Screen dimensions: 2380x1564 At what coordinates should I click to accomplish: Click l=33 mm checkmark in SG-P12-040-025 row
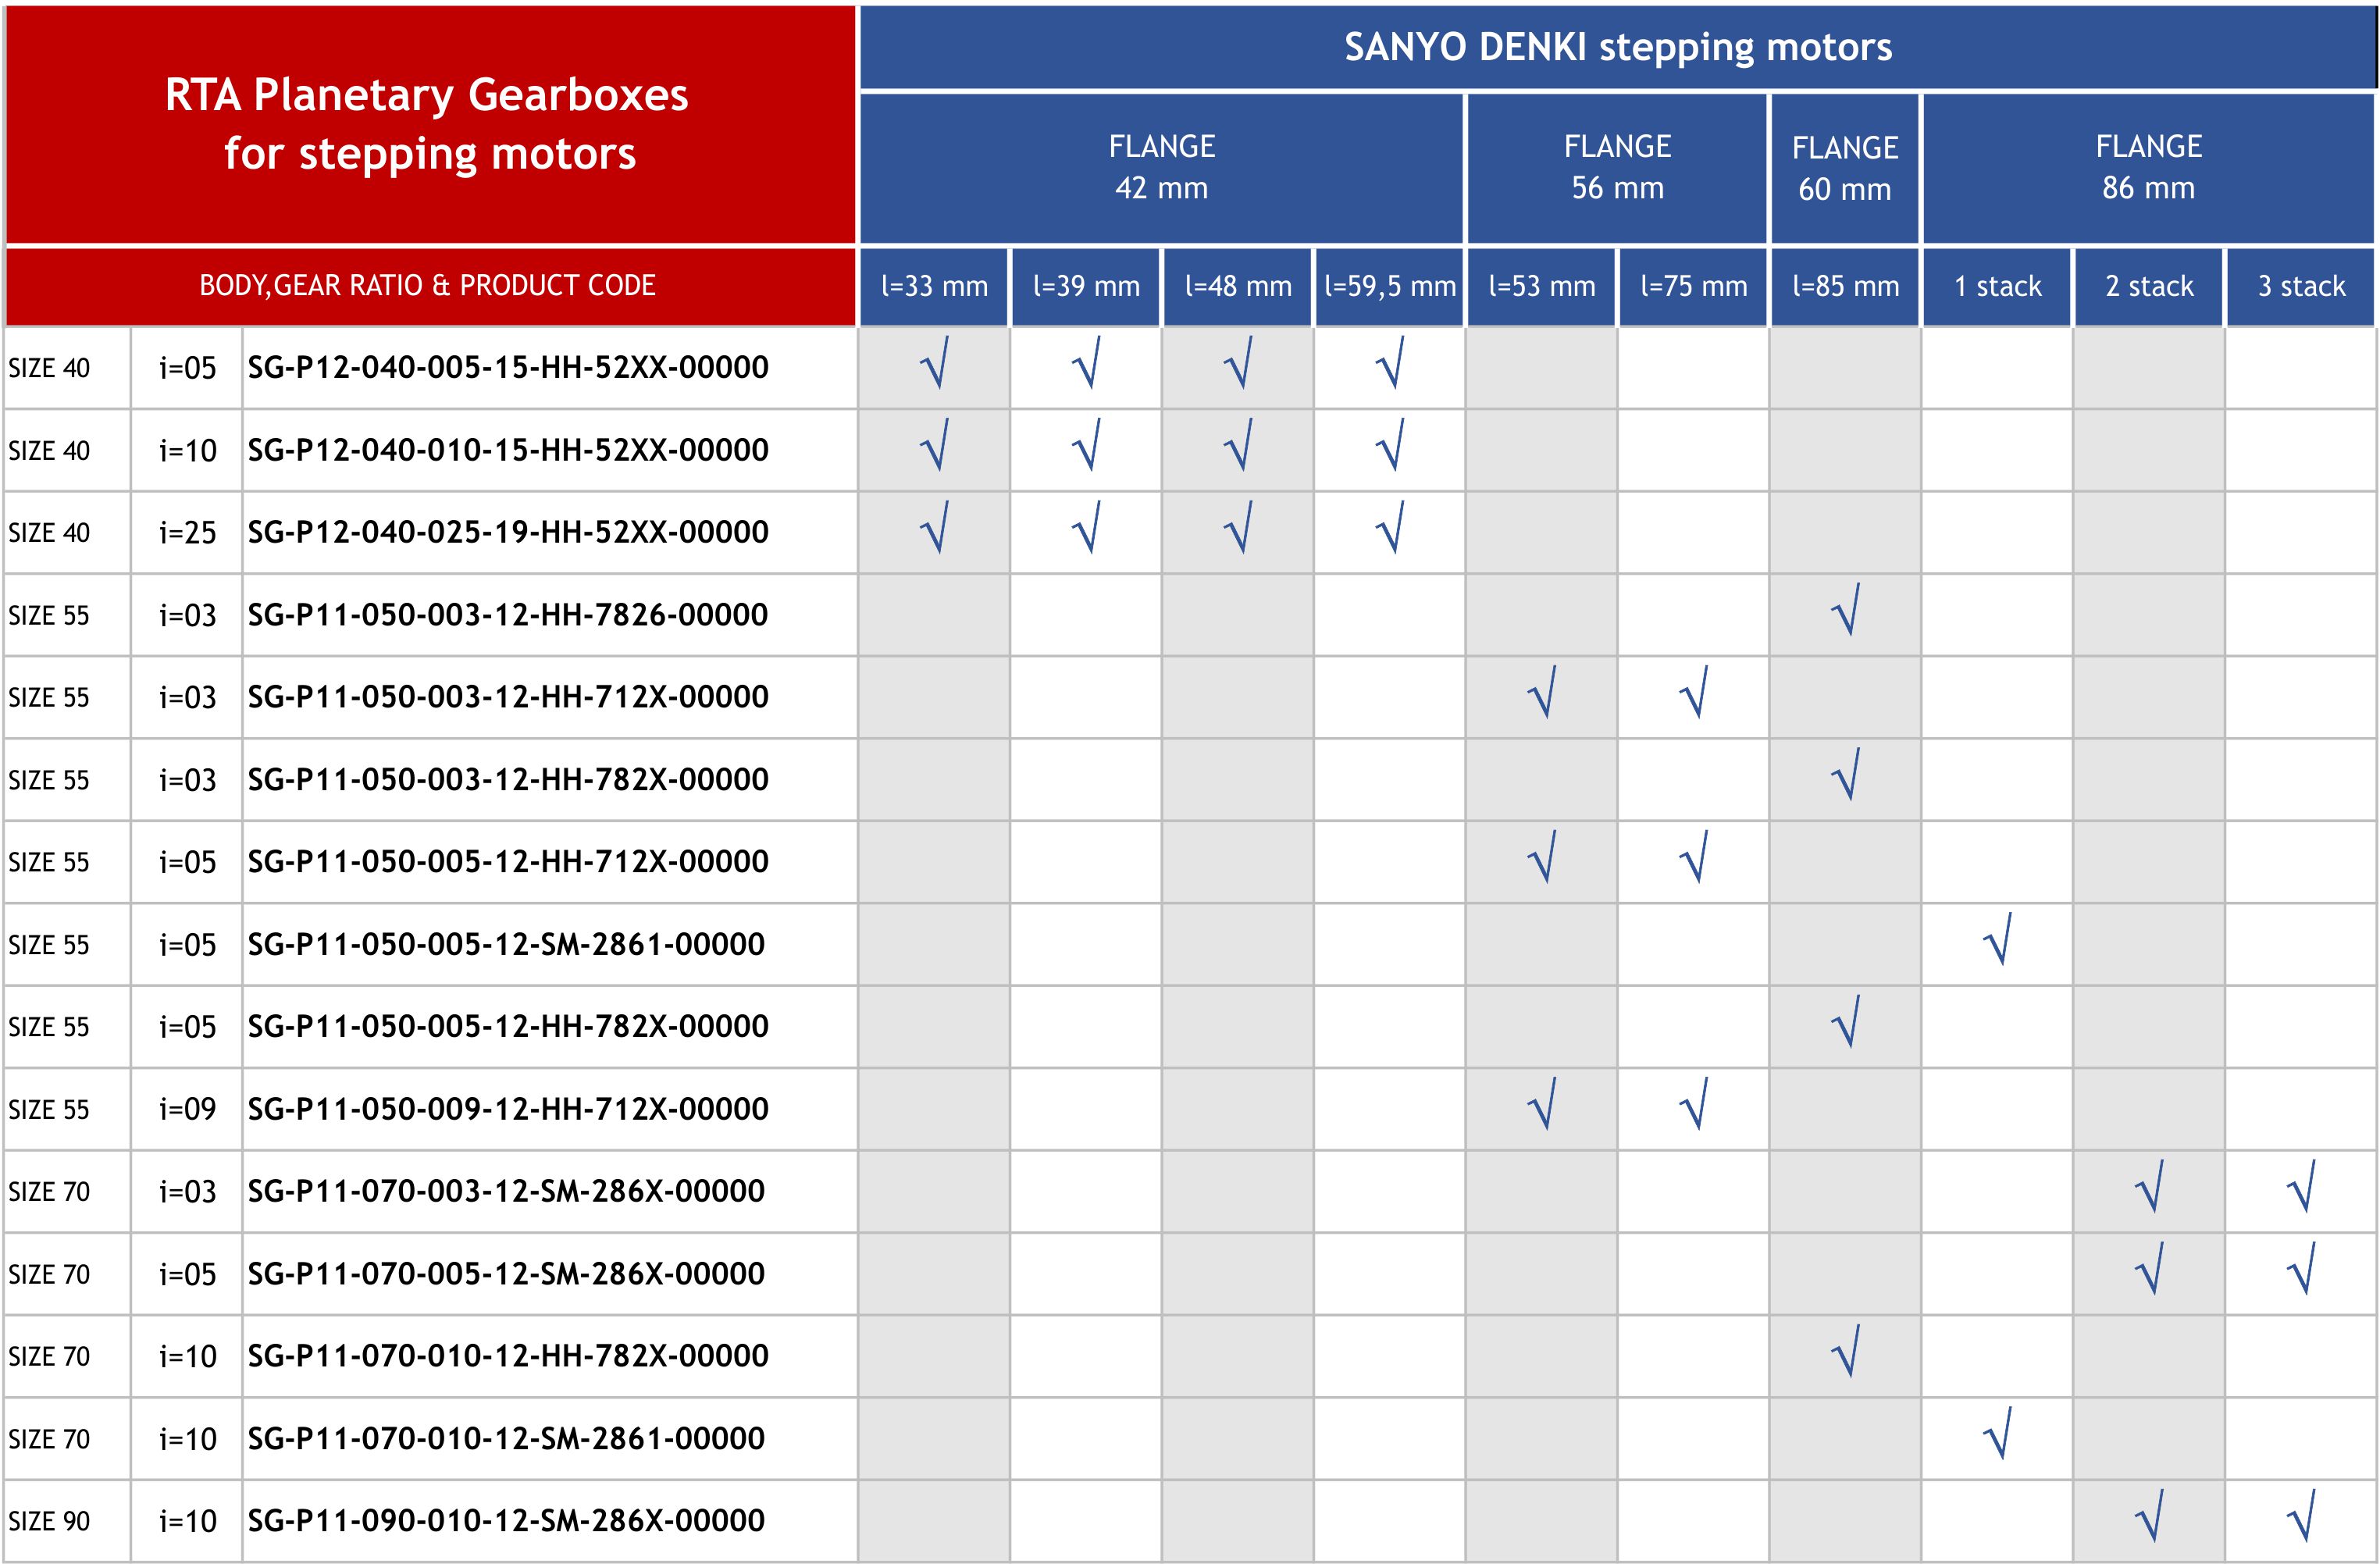pos(934,527)
